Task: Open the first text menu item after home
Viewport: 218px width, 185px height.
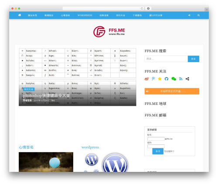Action: [x=32, y=15]
